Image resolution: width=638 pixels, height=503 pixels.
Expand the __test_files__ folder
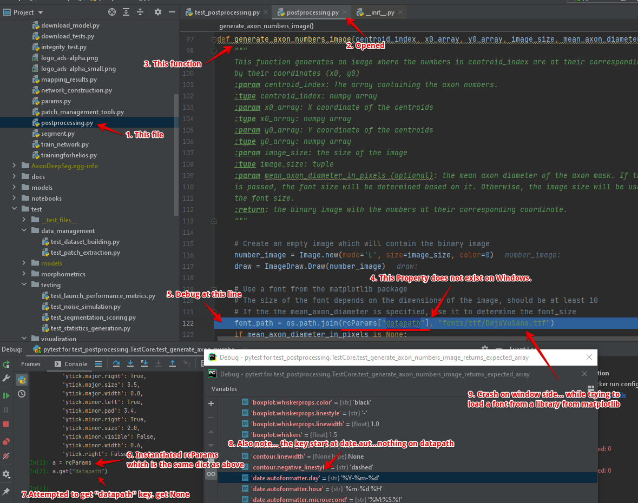click(x=24, y=220)
